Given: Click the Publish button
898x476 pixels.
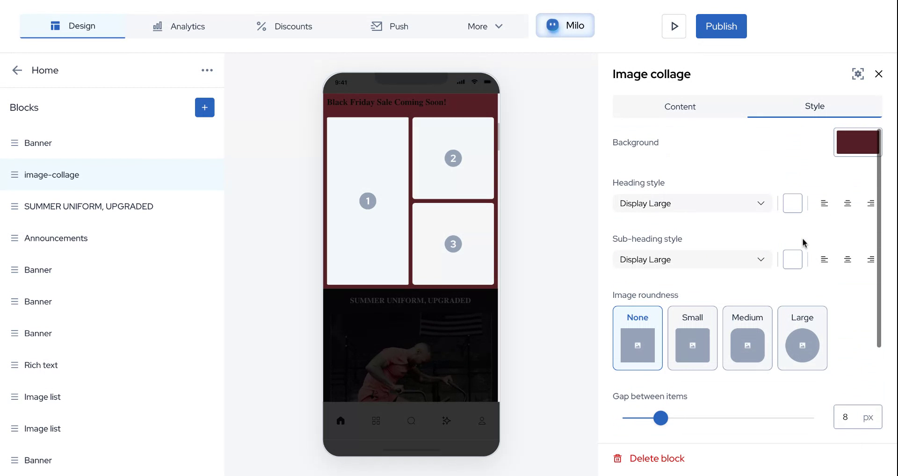Looking at the screenshot, I should point(721,26).
